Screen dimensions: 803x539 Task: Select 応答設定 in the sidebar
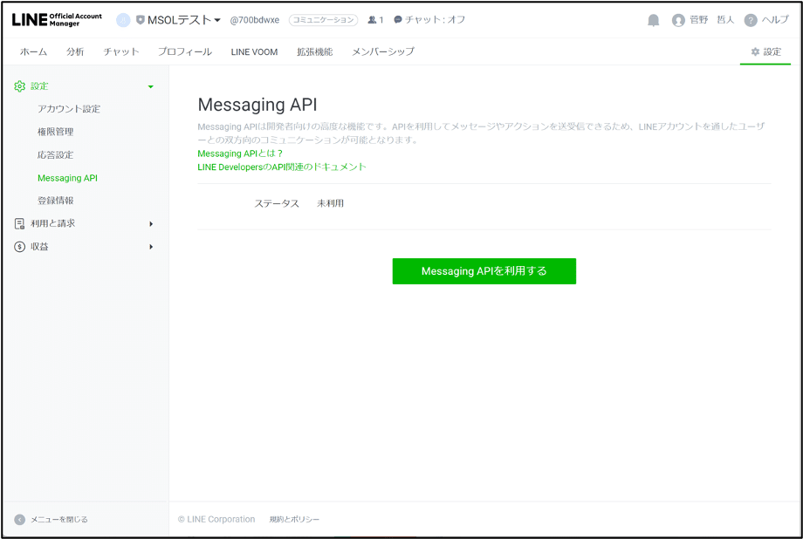(x=55, y=155)
